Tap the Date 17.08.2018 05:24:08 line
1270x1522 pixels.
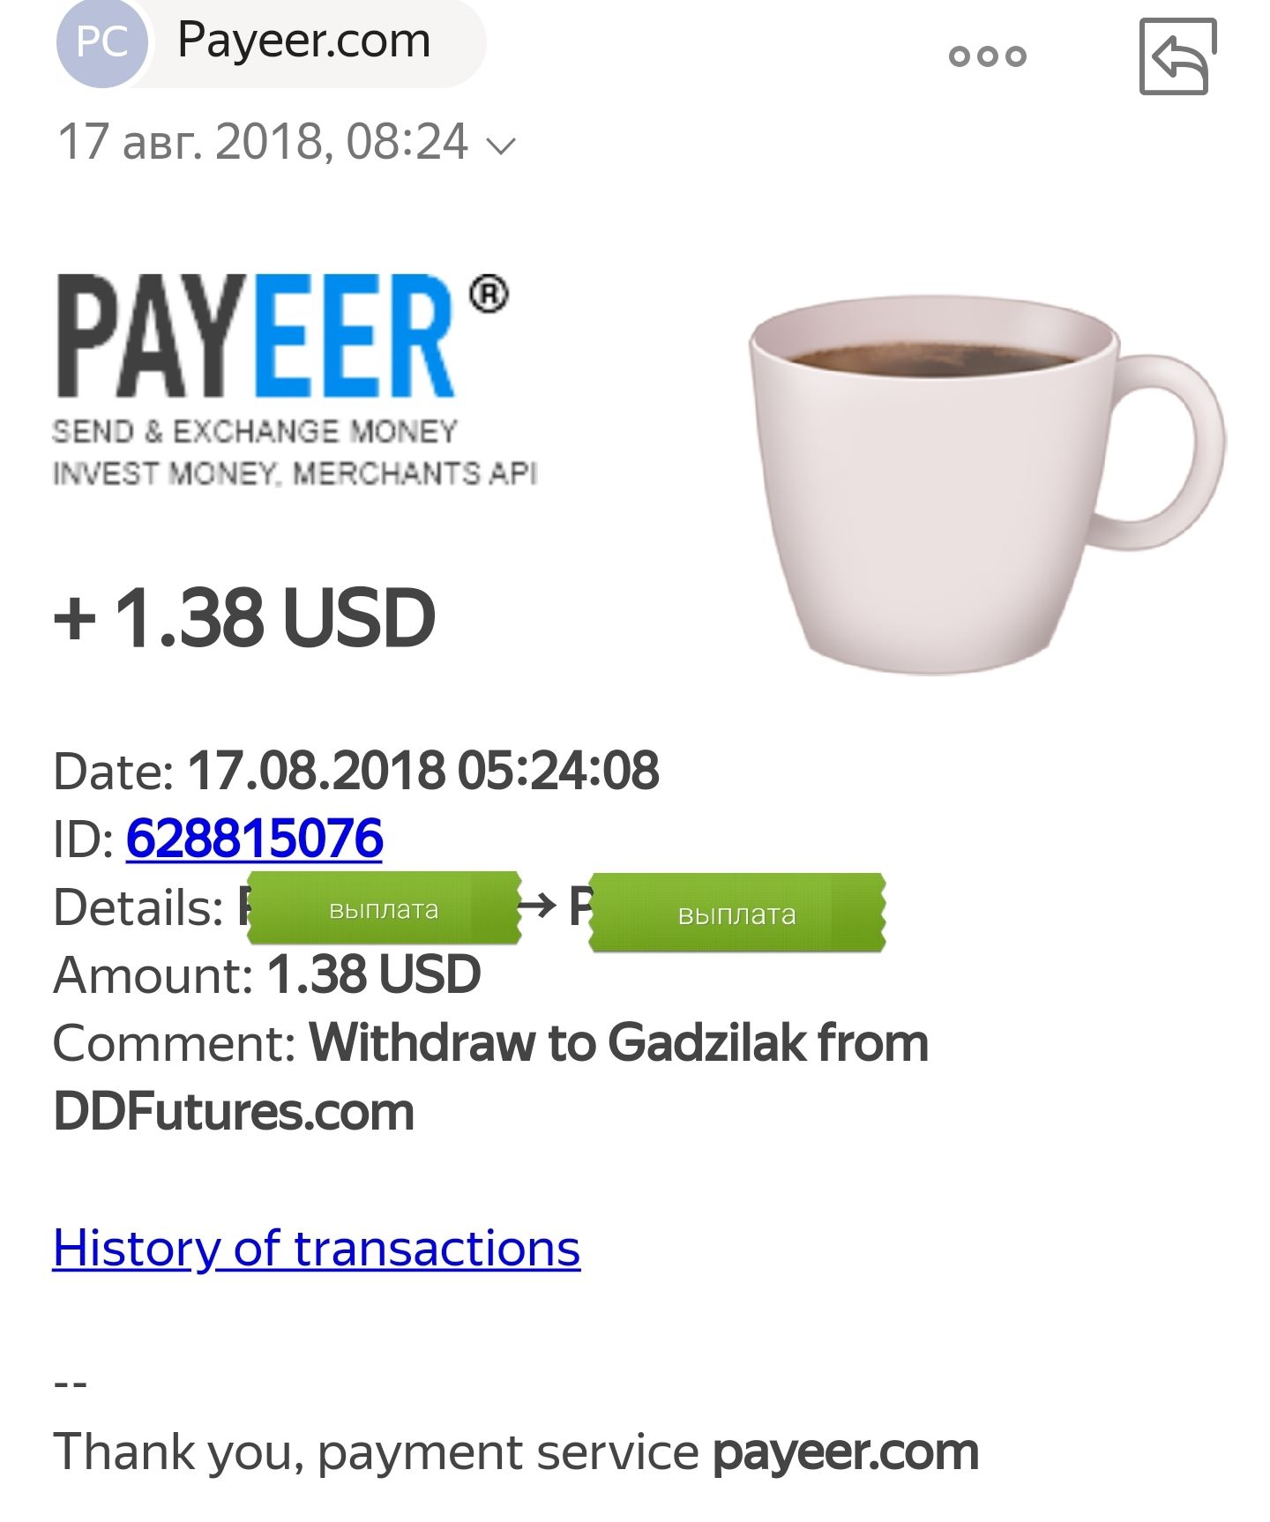tap(356, 771)
